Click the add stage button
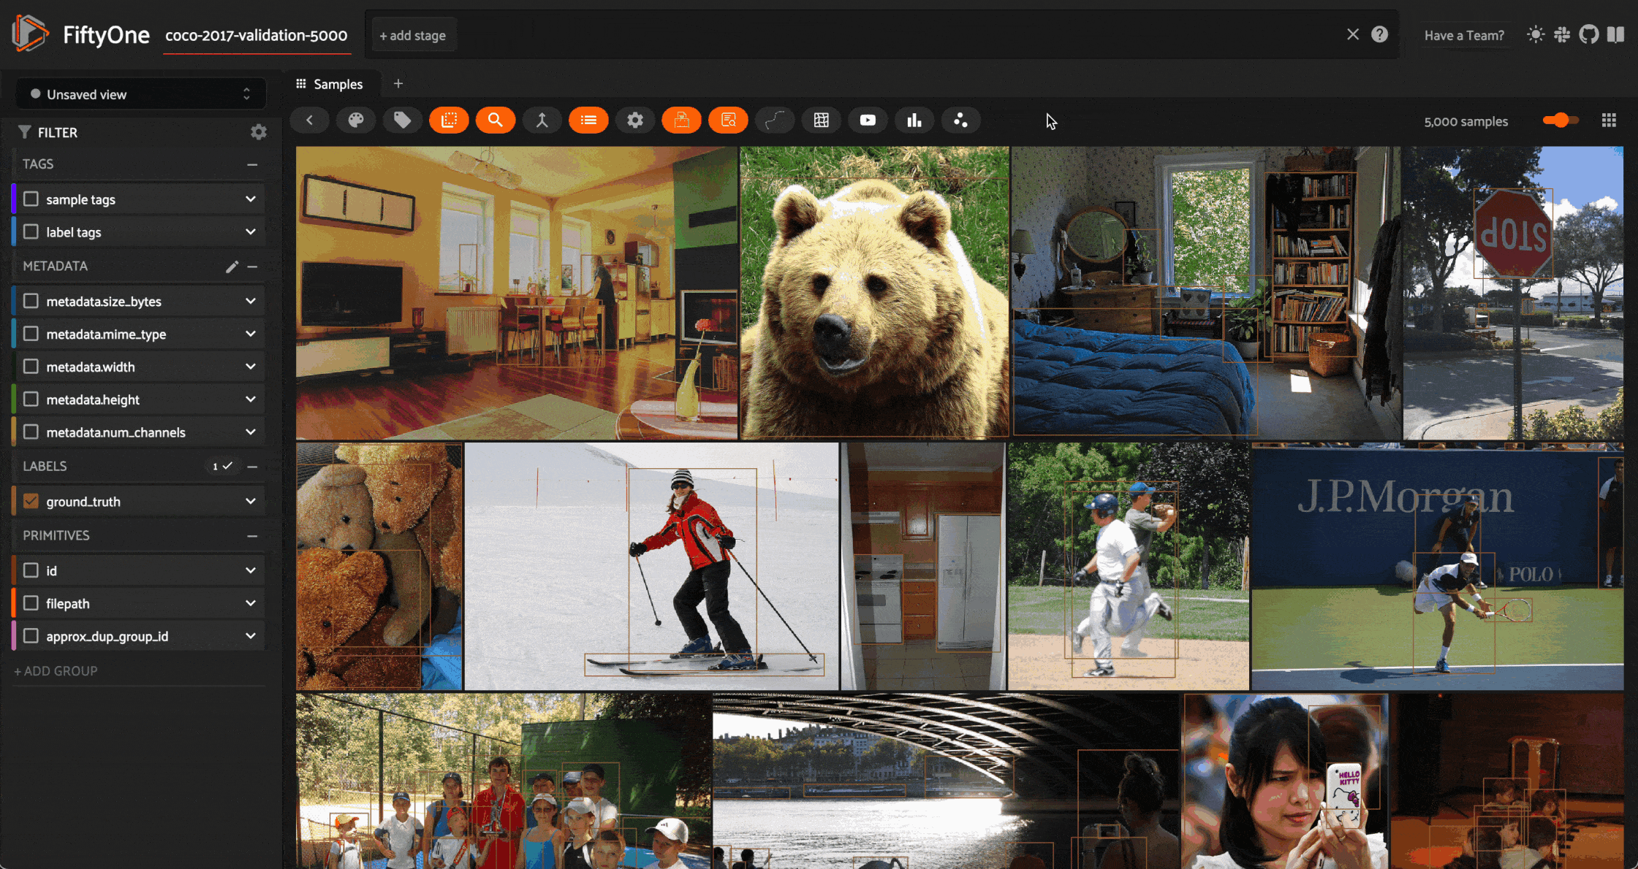 point(413,35)
